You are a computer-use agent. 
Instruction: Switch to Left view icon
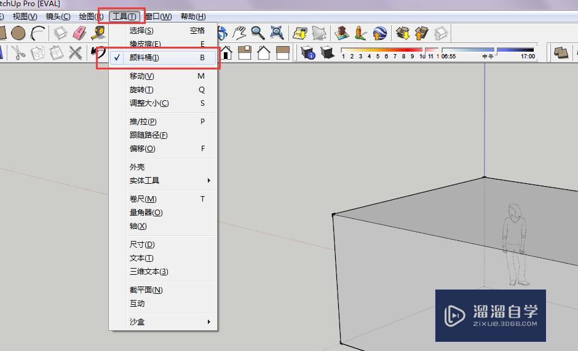click(x=282, y=53)
